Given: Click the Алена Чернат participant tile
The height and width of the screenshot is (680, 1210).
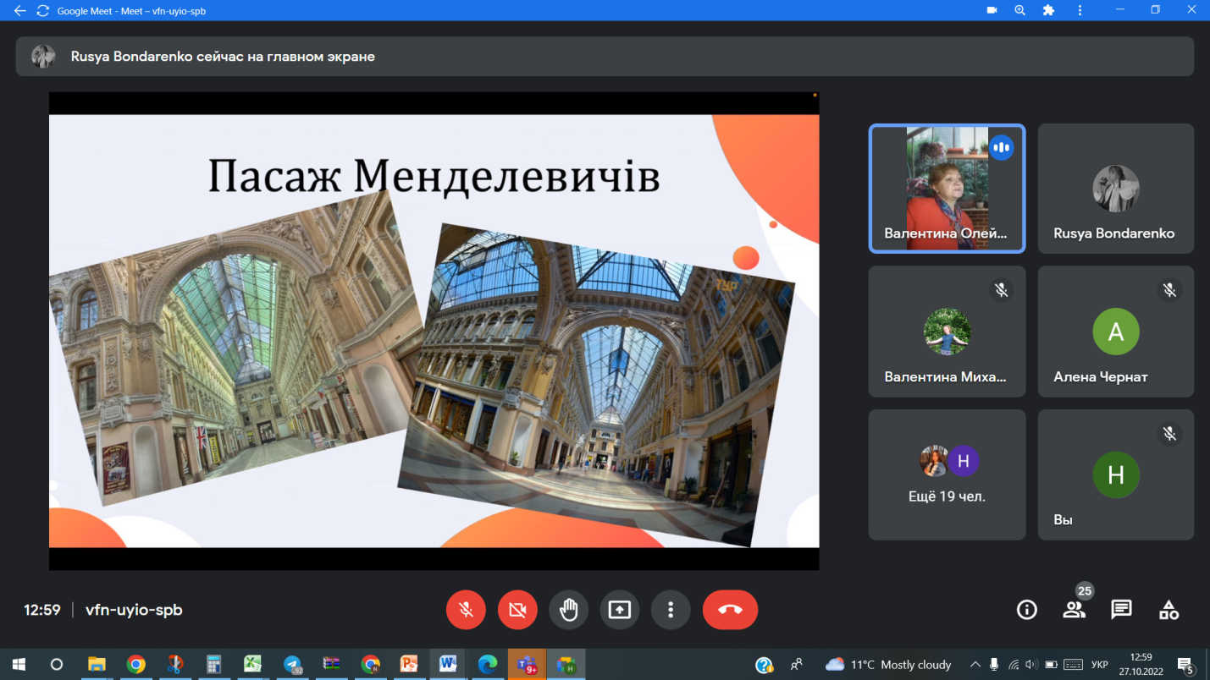Looking at the screenshot, I should 1115,332.
